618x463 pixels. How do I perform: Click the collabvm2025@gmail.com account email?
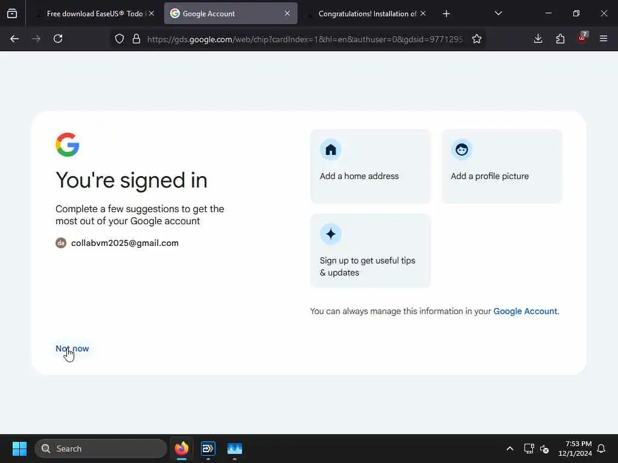click(x=125, y=243)
